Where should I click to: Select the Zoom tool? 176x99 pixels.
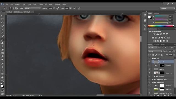pyautogui.click(x=2, y=81)
